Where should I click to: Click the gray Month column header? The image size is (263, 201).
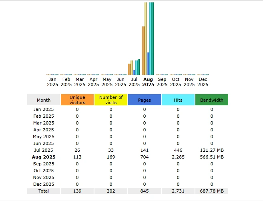[44, 100]
